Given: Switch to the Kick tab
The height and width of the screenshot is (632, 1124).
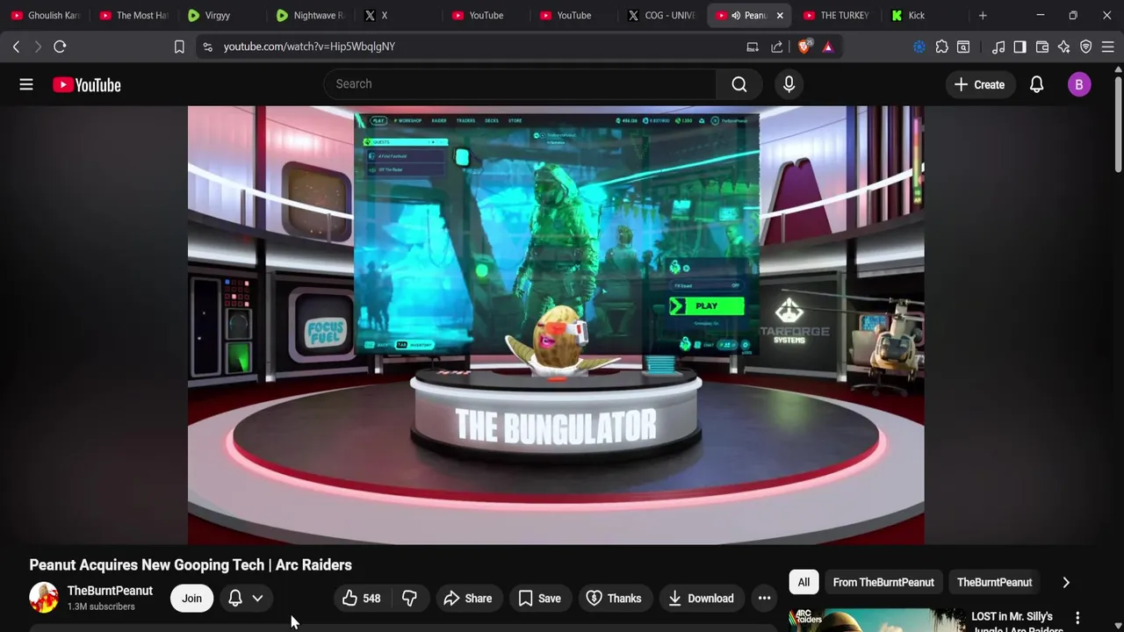Looking at the screenshot, I should coord(926,15).
